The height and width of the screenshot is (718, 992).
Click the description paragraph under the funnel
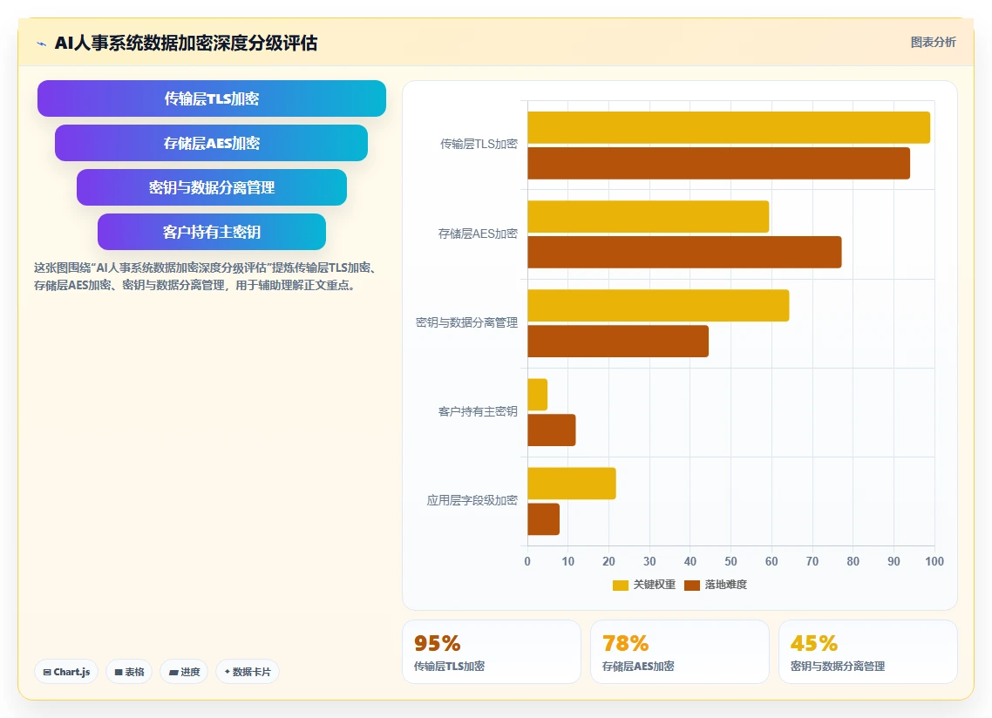207,276
